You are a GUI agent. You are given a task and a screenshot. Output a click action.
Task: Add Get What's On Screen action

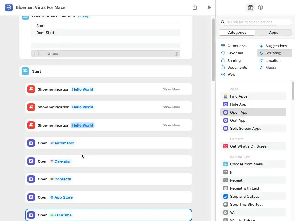pos(253,146)
